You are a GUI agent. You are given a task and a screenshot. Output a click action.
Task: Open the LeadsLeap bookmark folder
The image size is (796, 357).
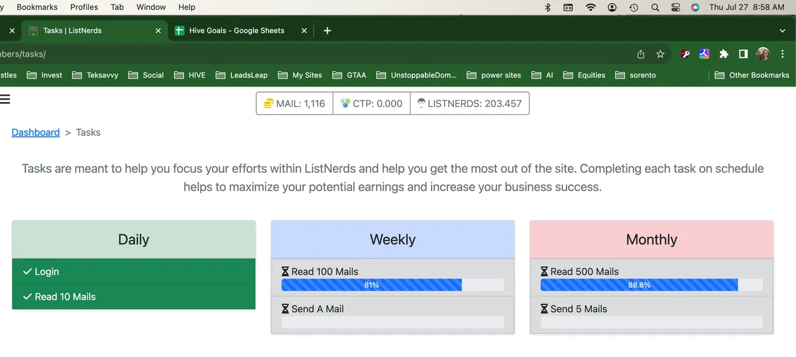(241, 75)
